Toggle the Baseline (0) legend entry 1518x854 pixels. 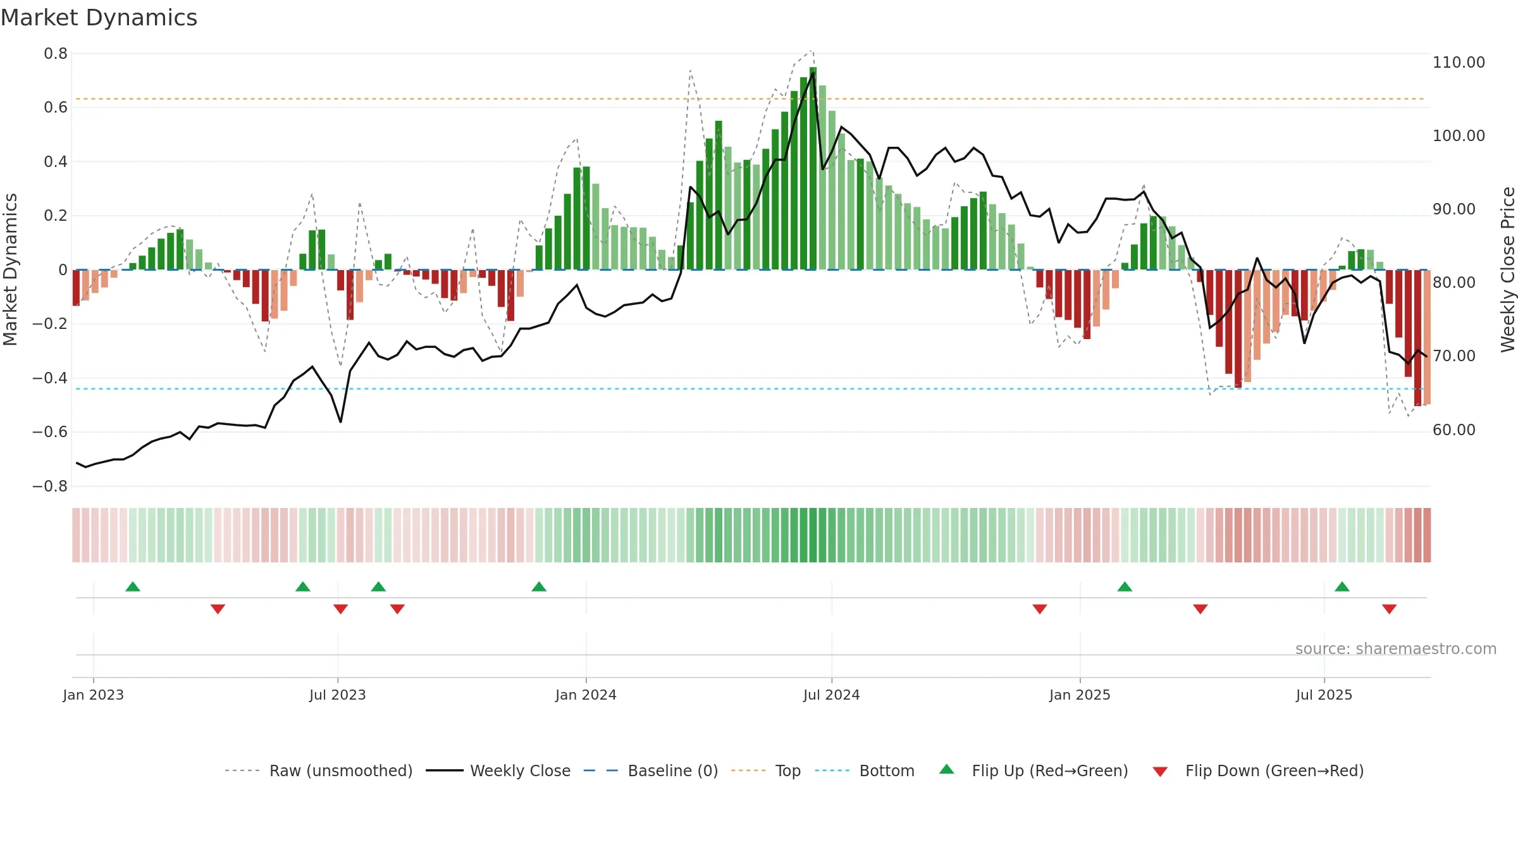[x=651, y=770]
